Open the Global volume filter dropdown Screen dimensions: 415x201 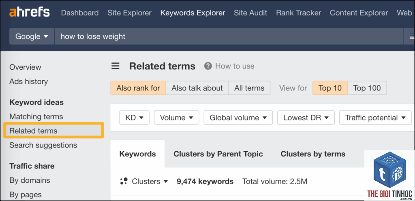[x=238, y=118]
